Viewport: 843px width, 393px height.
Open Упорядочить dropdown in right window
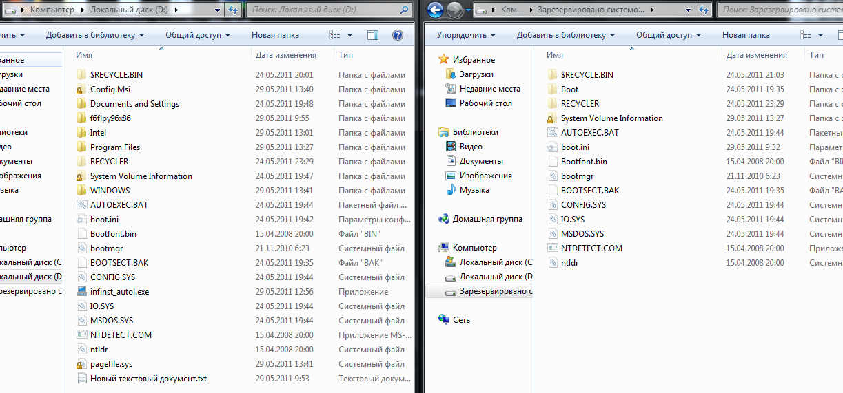(466, 35)
